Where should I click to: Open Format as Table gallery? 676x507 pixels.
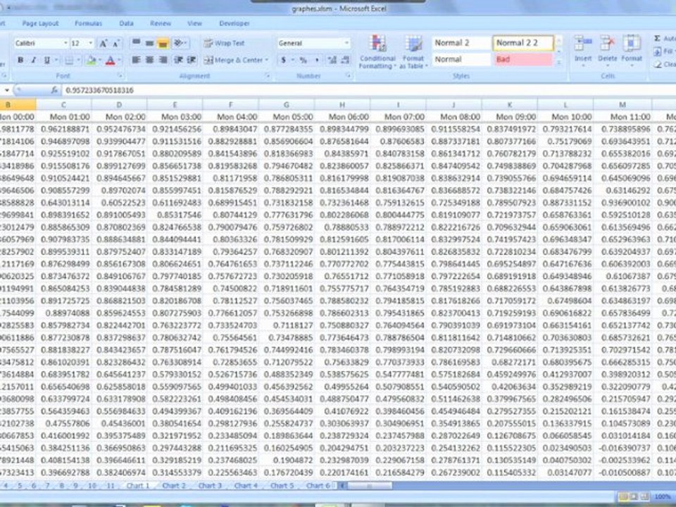coord(413,53)
